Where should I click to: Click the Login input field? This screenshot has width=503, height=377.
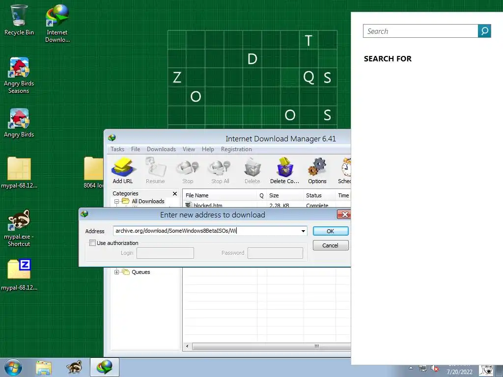[x=165, y=253]
